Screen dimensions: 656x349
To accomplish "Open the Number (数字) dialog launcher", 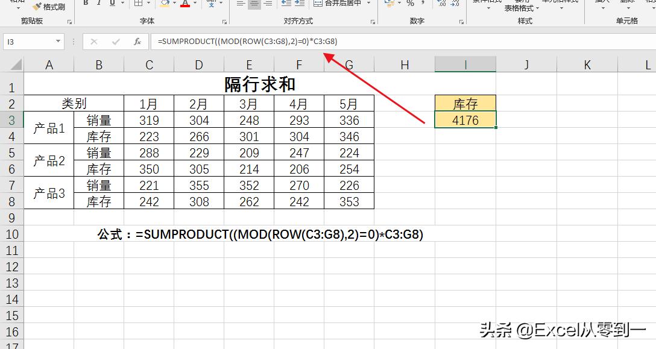I will (461, 21).
